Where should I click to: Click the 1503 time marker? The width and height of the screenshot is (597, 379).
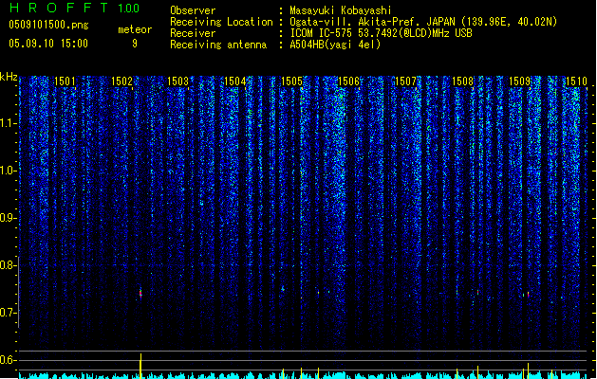pyautogui.click(x=178, y=81)
